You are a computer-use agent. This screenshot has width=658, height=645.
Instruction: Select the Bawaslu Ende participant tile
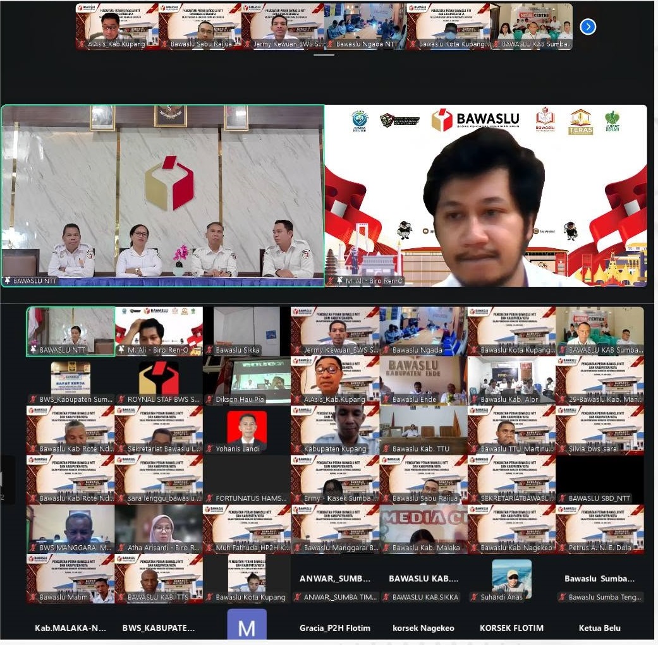click(423, 381)
